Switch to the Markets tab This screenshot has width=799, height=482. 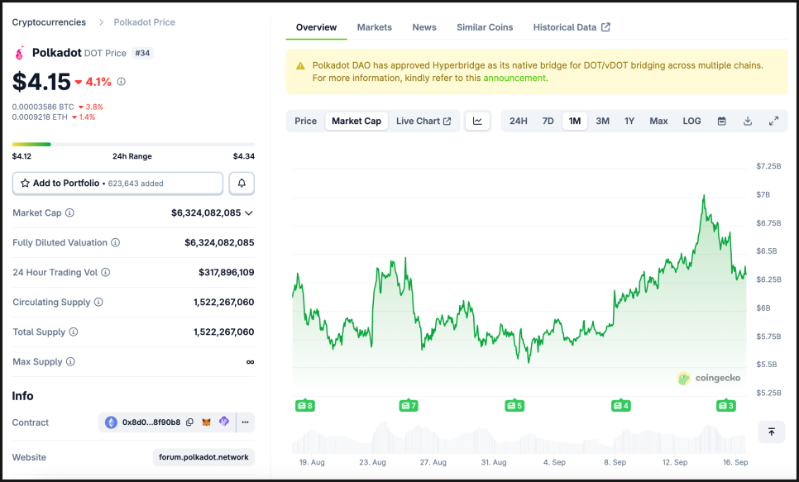pos(375,27)
